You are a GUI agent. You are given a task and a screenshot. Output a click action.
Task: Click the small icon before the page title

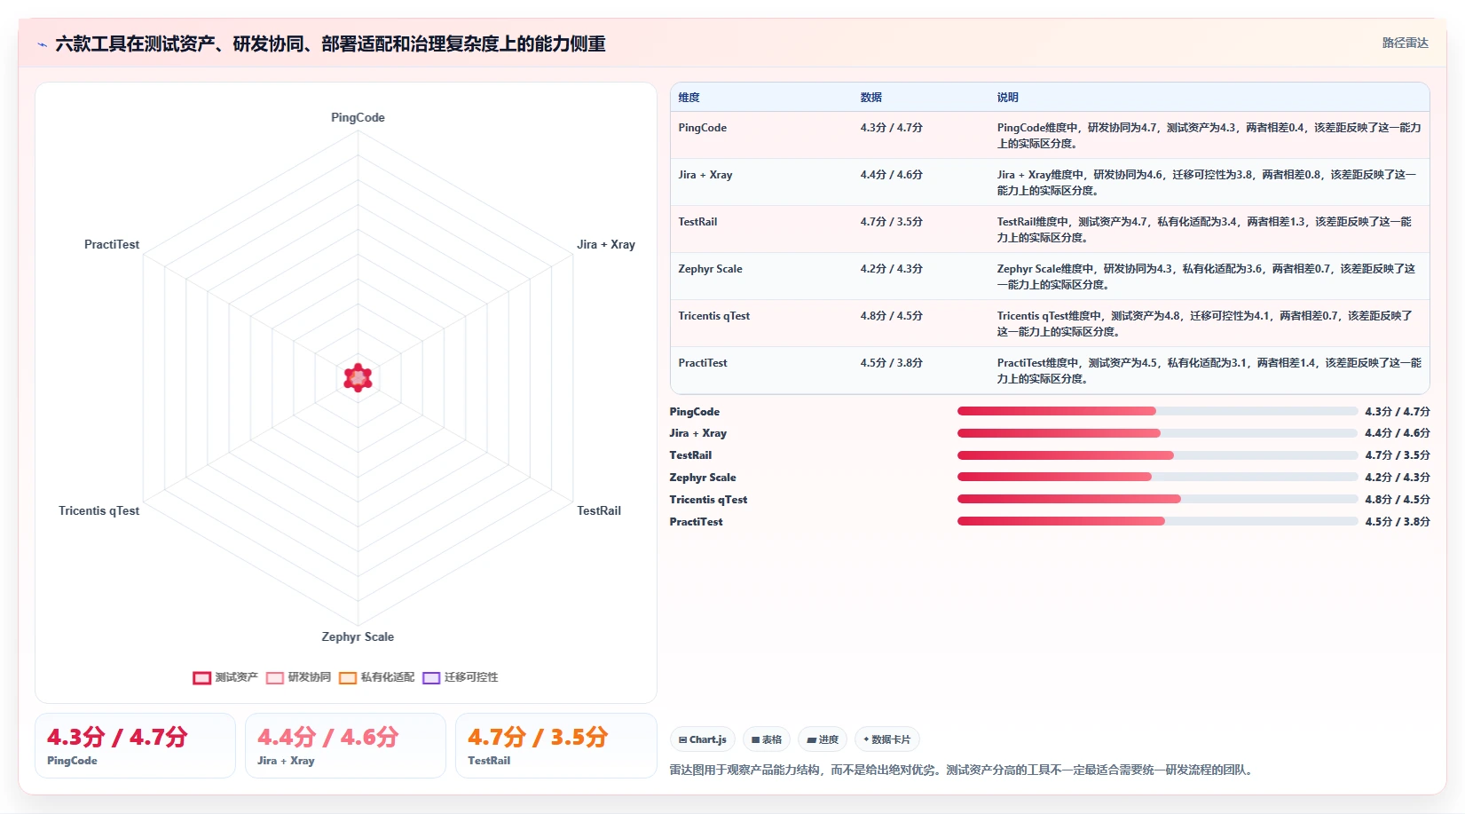coord(42,44)
